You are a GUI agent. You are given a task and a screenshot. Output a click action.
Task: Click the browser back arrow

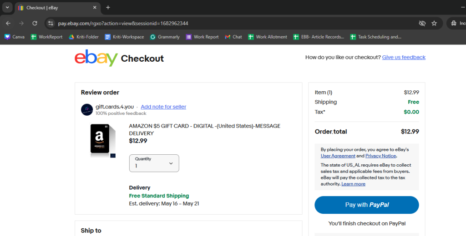tap(8, 23)
